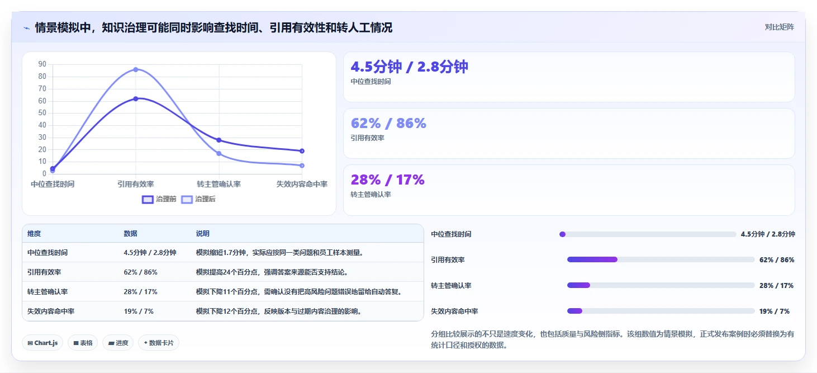Click the 治理后 legend color box
817x373 pixels.
(x=187, y=199)
